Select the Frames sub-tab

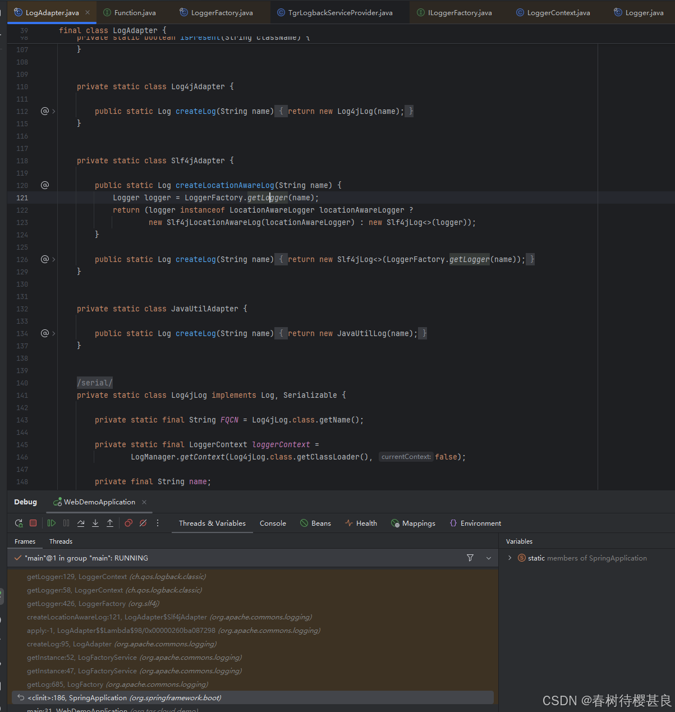pos(25,541)
